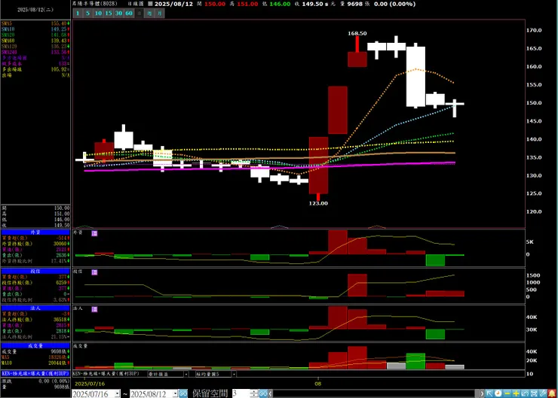Image resolution: width=558 pixels, height=398 pixels.
Task: Click the 成交量 blue panel header
Action: tap(35, 345)
